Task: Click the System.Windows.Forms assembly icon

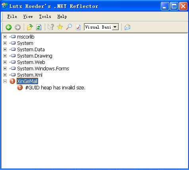Action: [x=12, y=68]
